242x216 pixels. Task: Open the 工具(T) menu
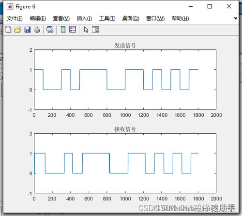point(107,18)
